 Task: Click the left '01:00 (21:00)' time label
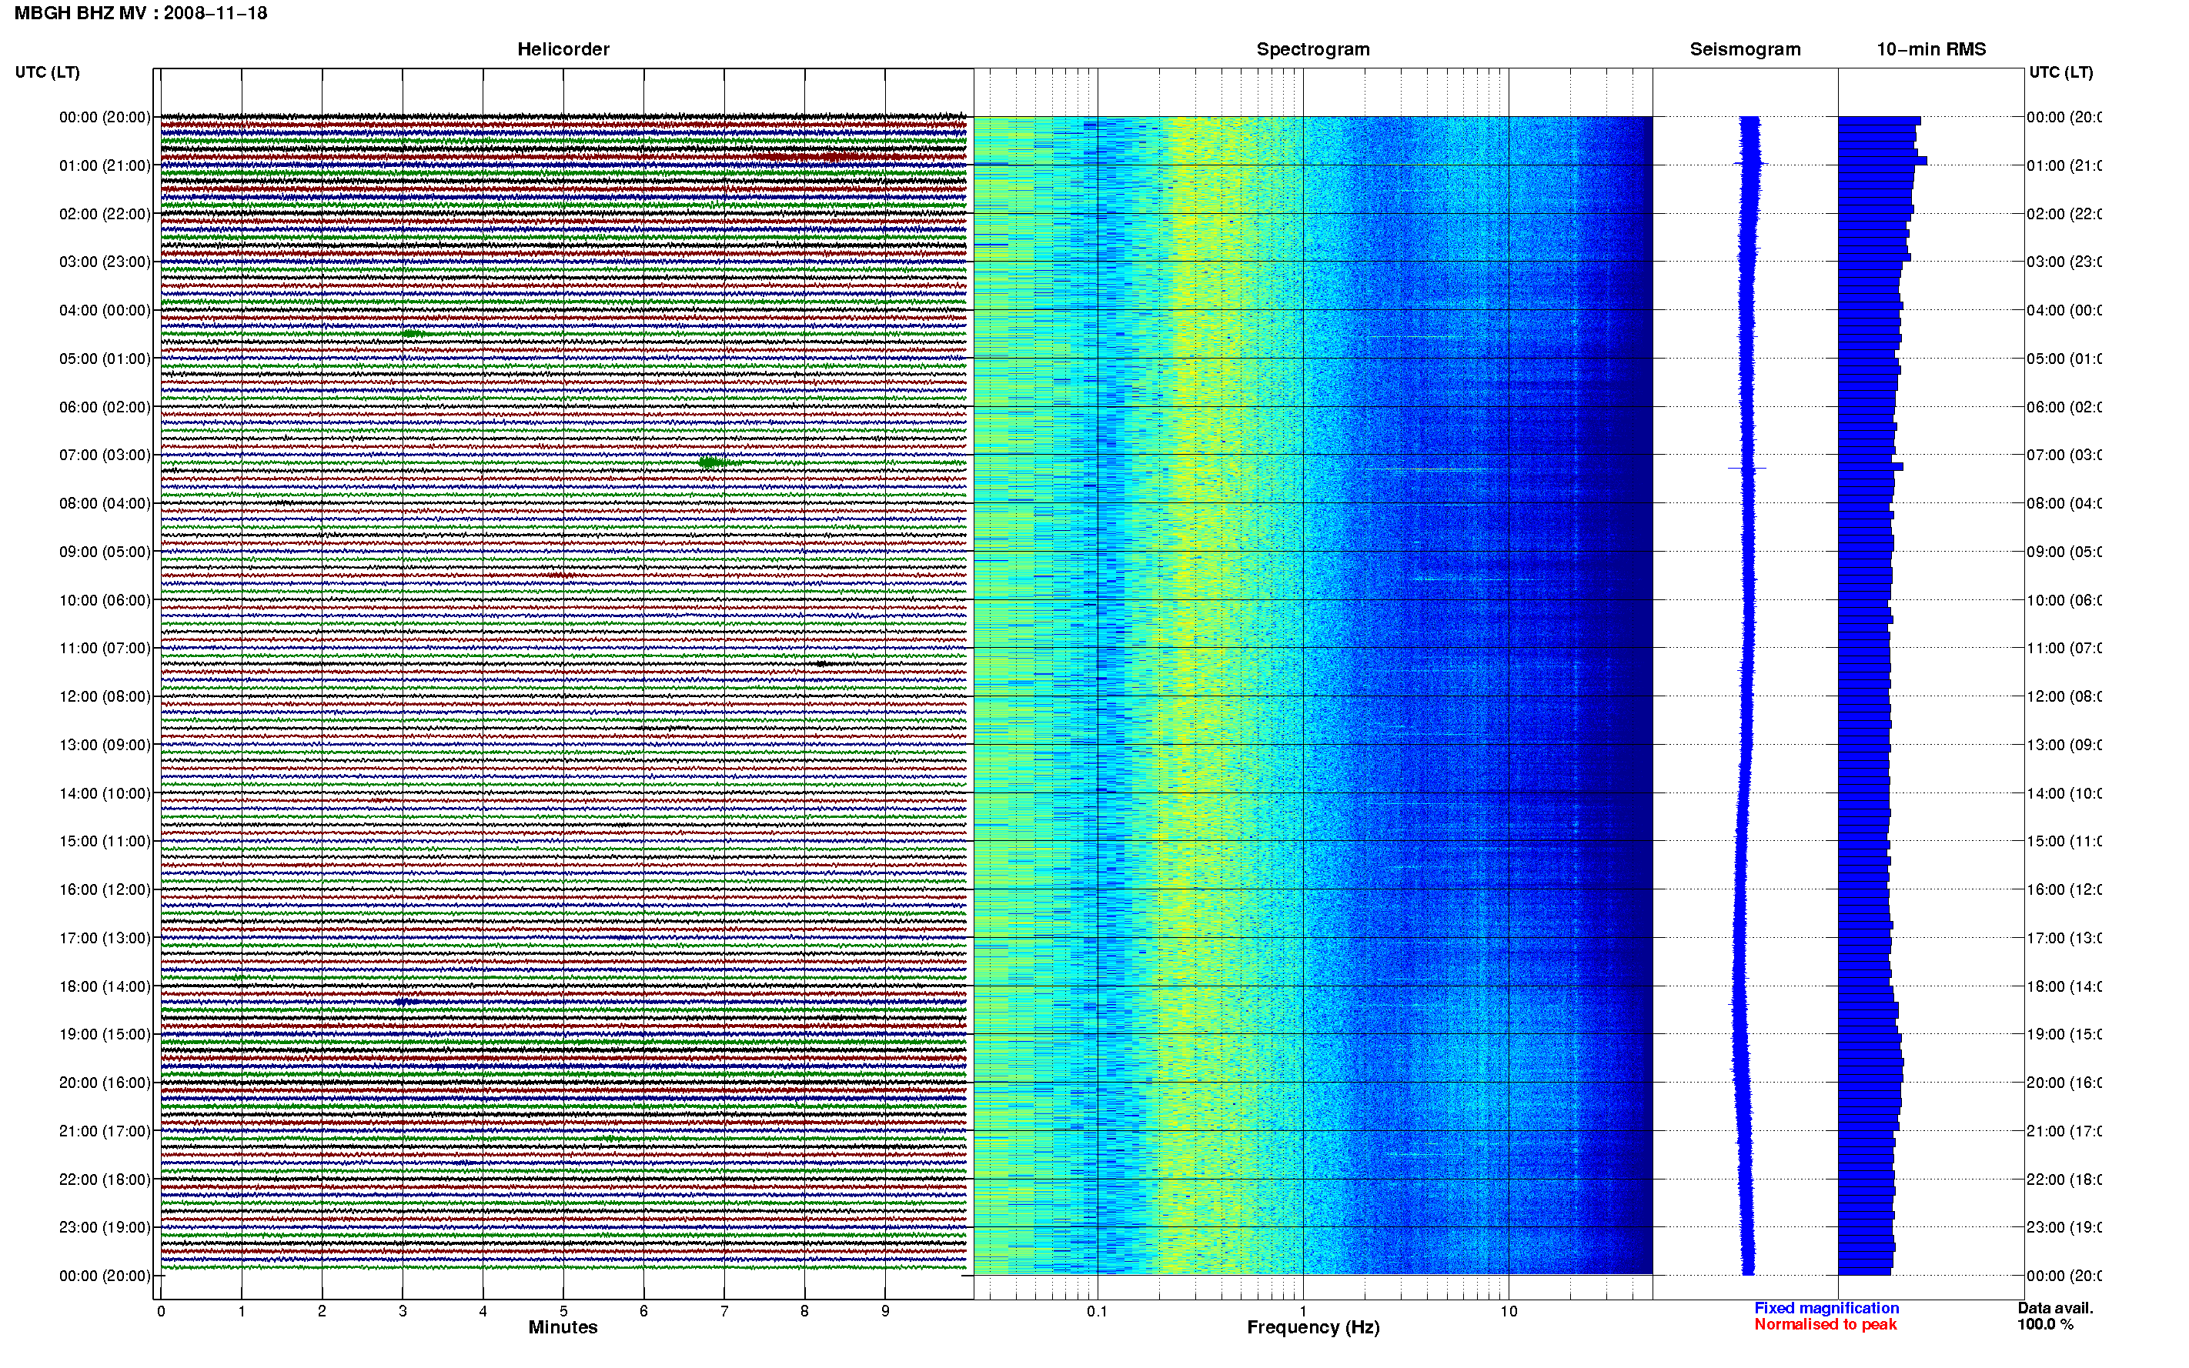pos(105,165)
